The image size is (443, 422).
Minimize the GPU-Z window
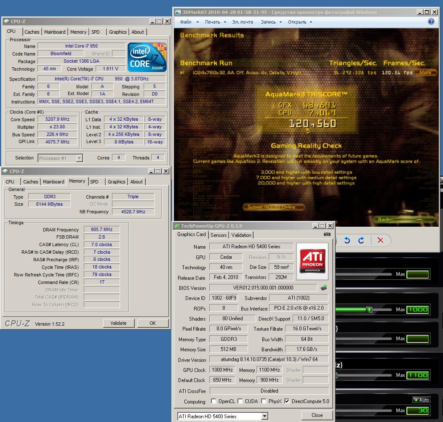click(315, 226)
